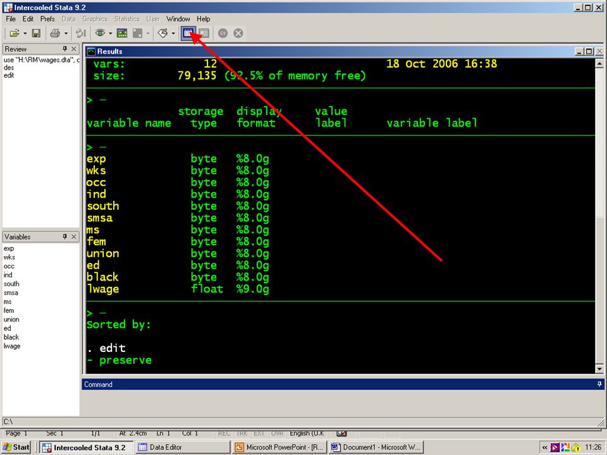This screenshot has height=455, width=607.
Task: Click into the Command input area
Action: pyautogui.click(x=343, y=403)
